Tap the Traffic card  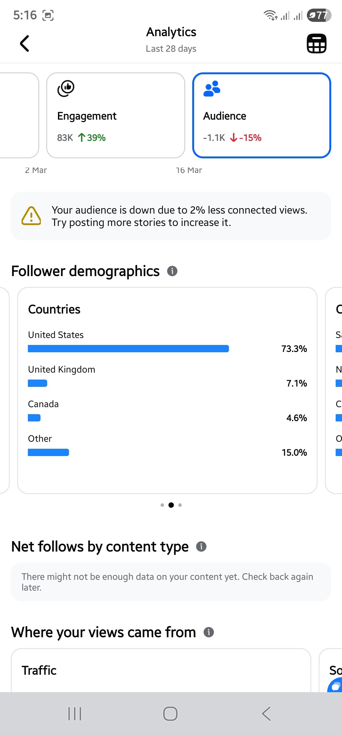click(161, 670)
